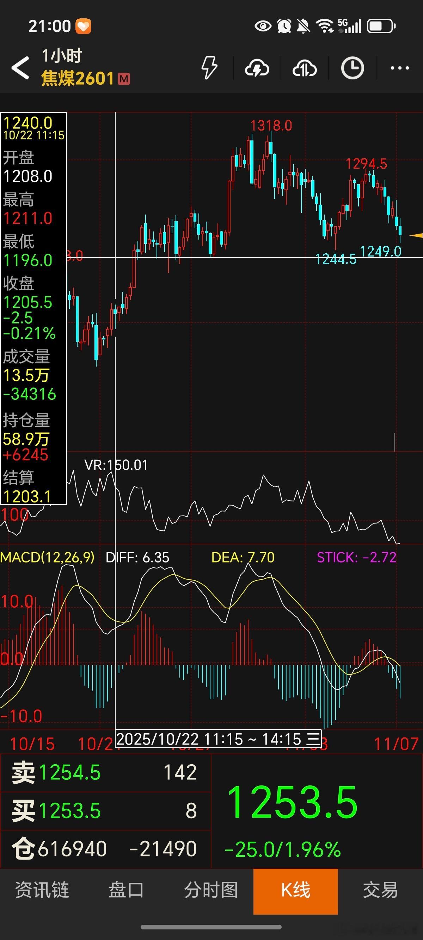Screen dimensions: 423x940
Task: Tap the DEA: 7.70 value
Action: click(x=243, y=557)
